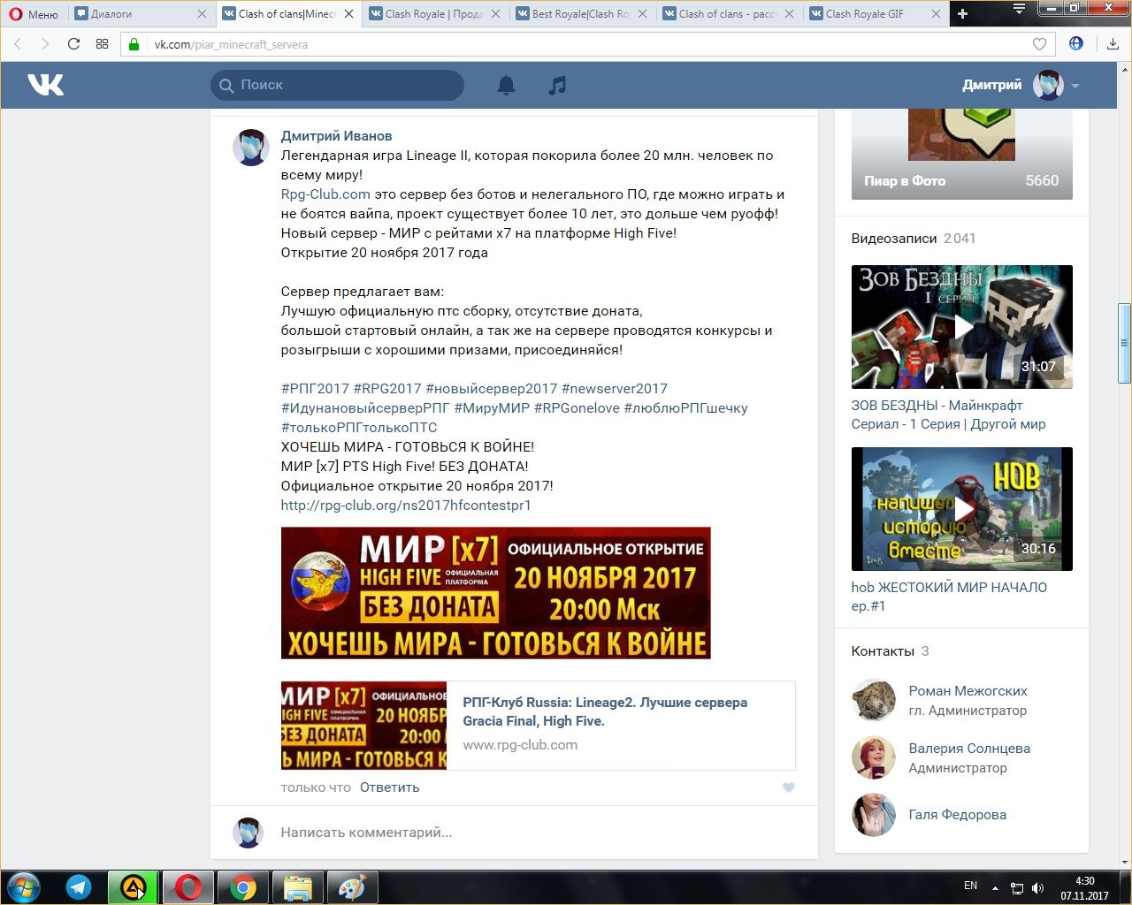
Task: Open Валерия Солнцева avatar
Action: (x=873, y=757)
